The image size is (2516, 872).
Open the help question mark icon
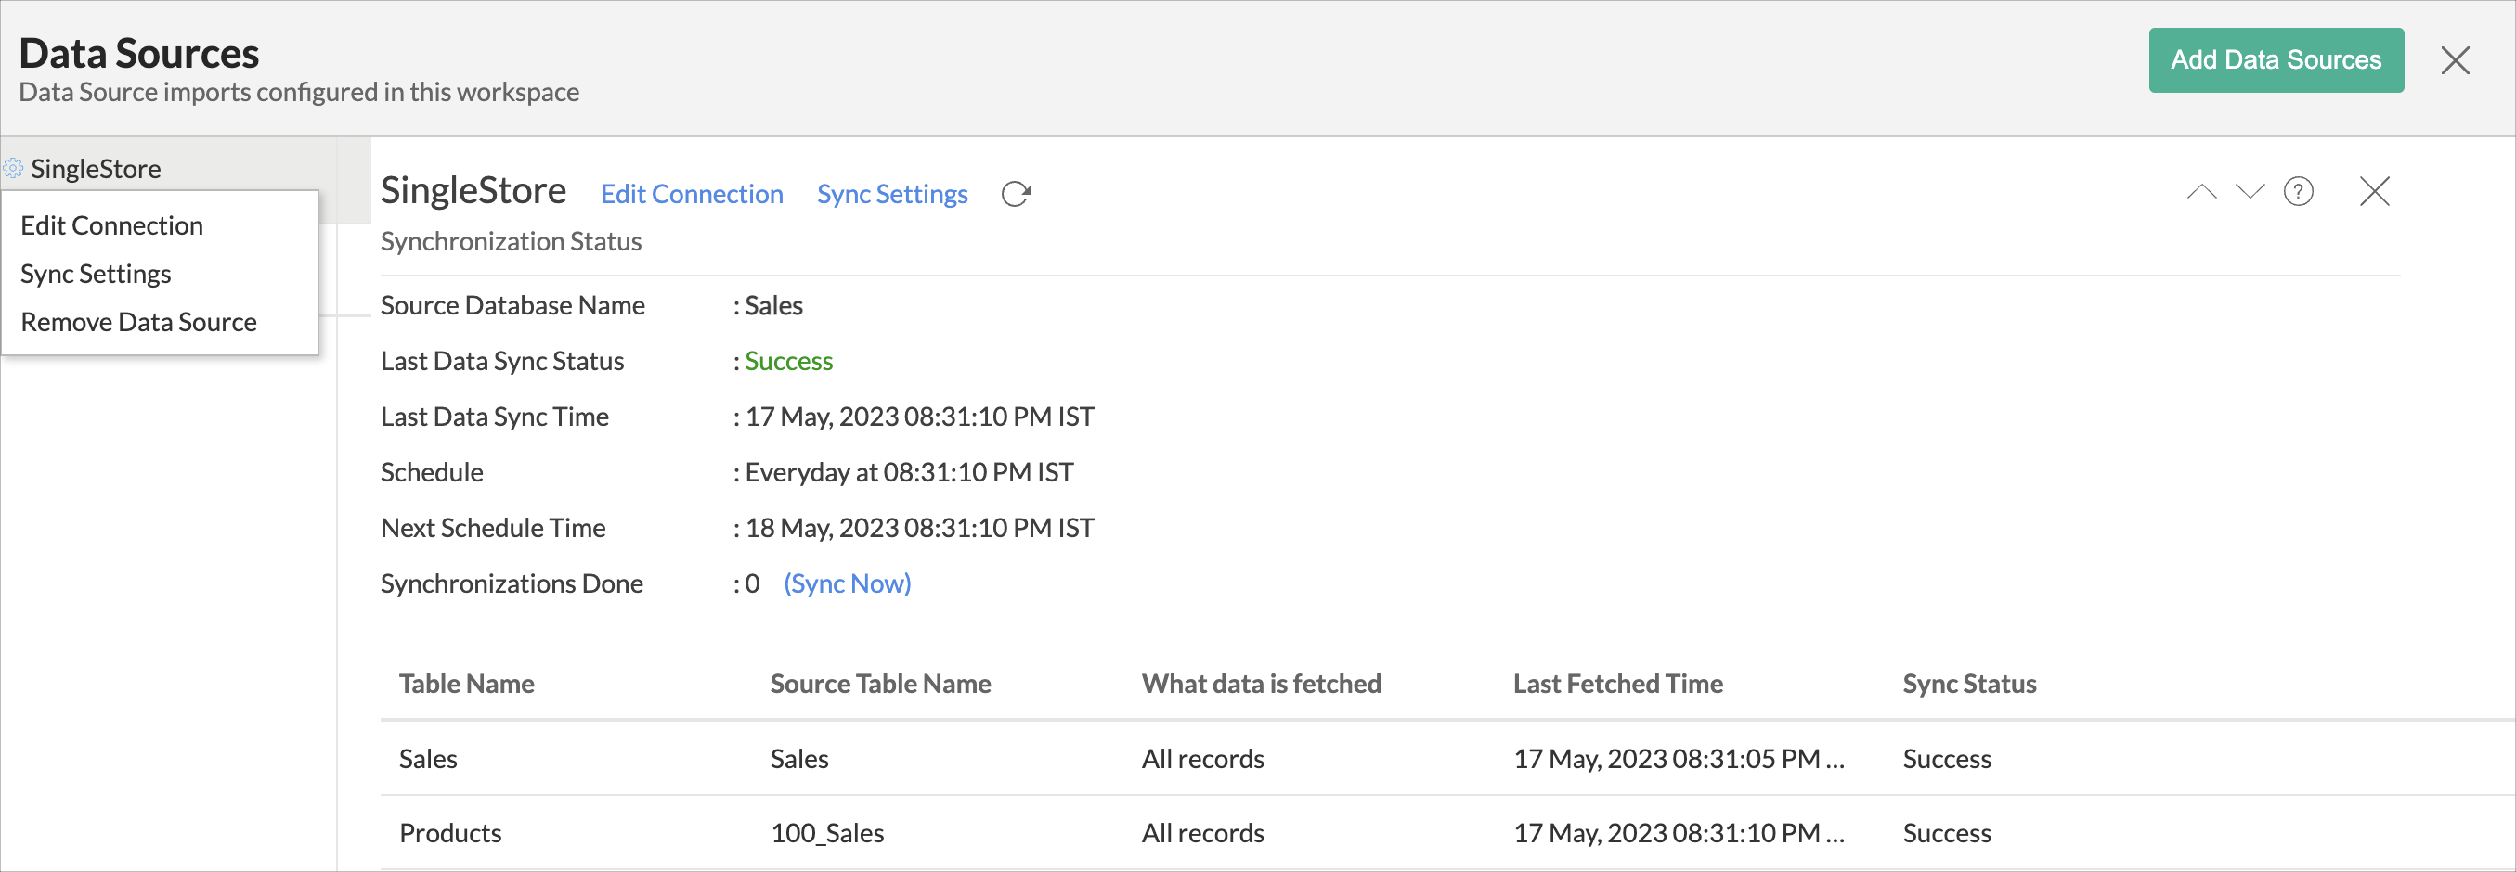[x=2298, y=191]
